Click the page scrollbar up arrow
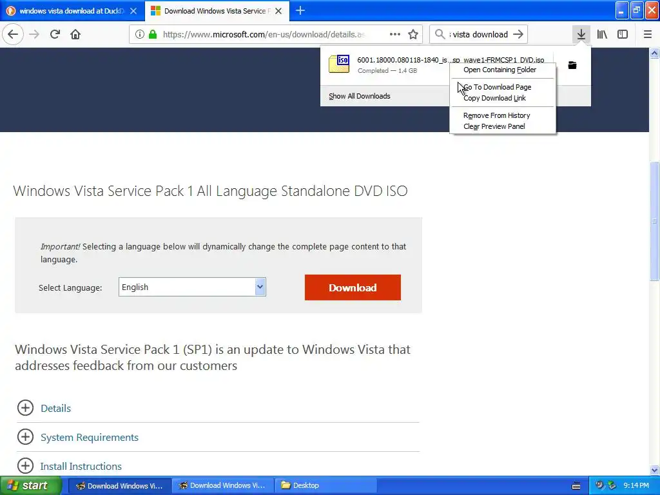Image resolution: width=660 pixels, height=495 pixels. 655,53
